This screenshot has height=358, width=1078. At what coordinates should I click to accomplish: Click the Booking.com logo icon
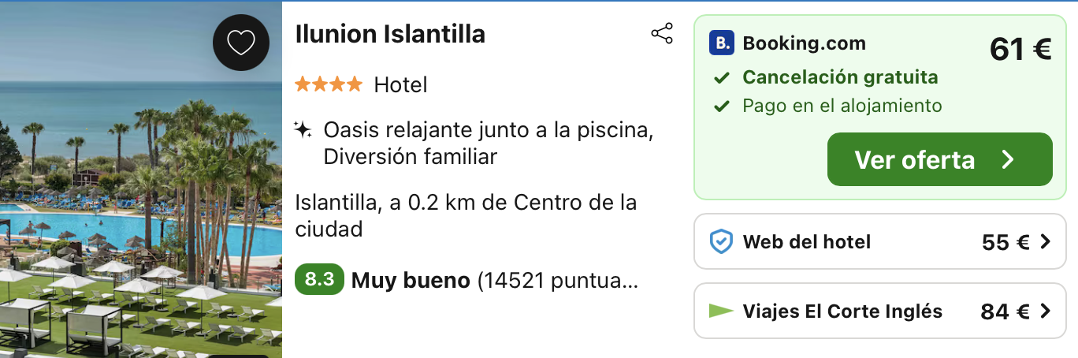[722, 43]
